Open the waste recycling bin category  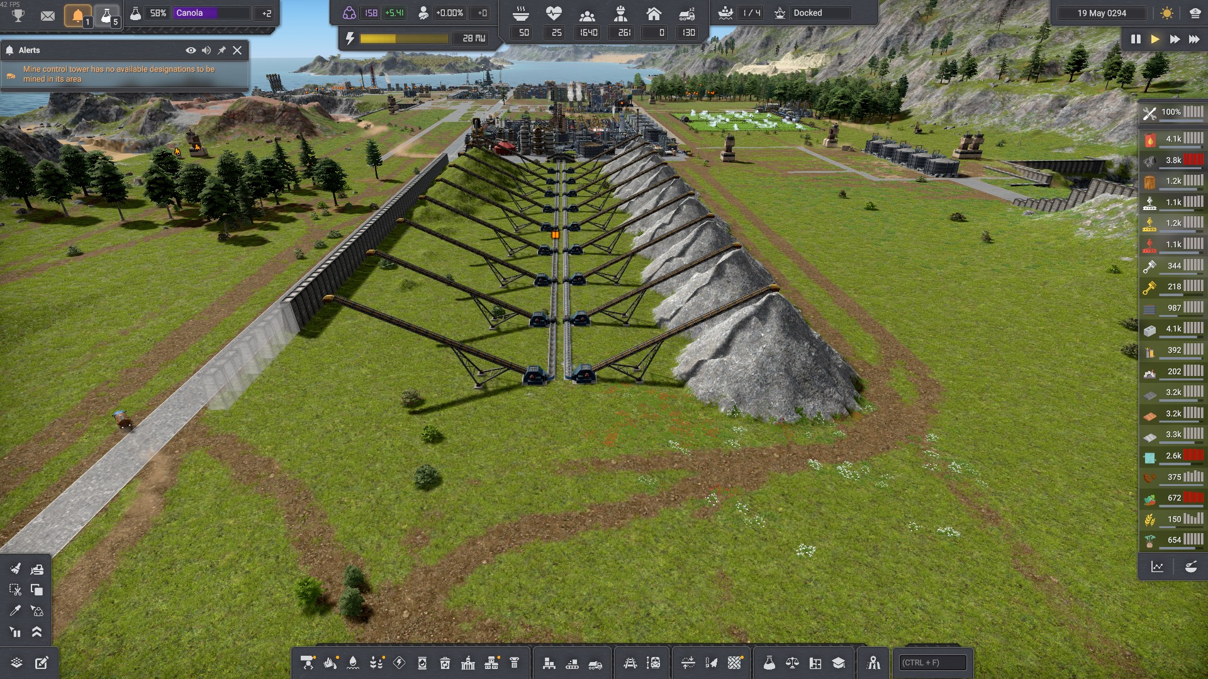(x=445, y=663)
